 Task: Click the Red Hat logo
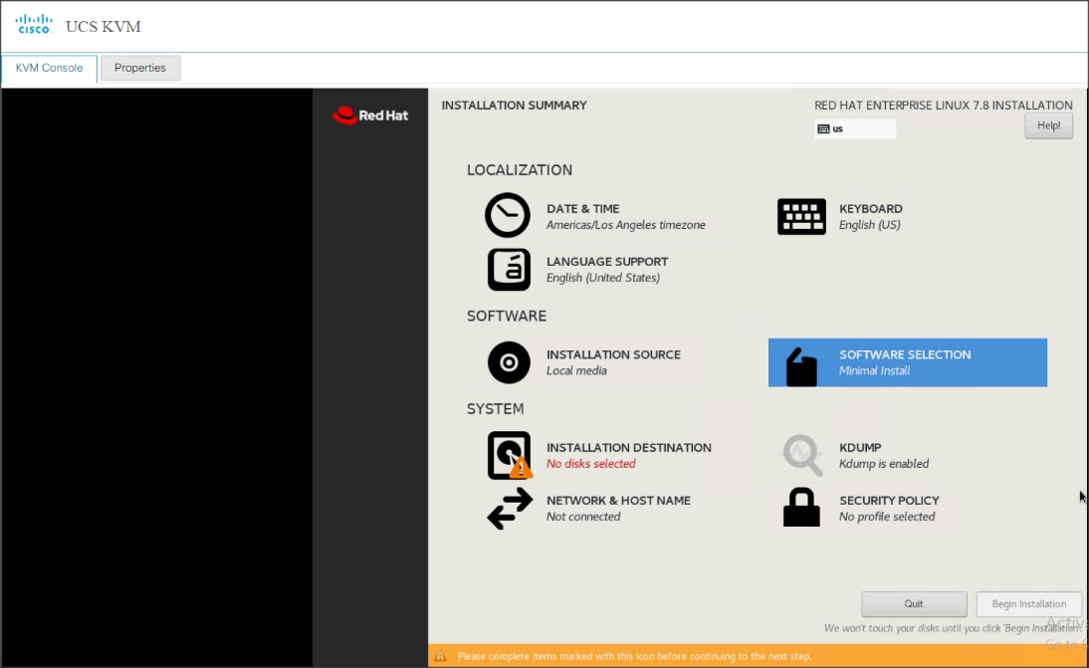[x=370, y=114]
